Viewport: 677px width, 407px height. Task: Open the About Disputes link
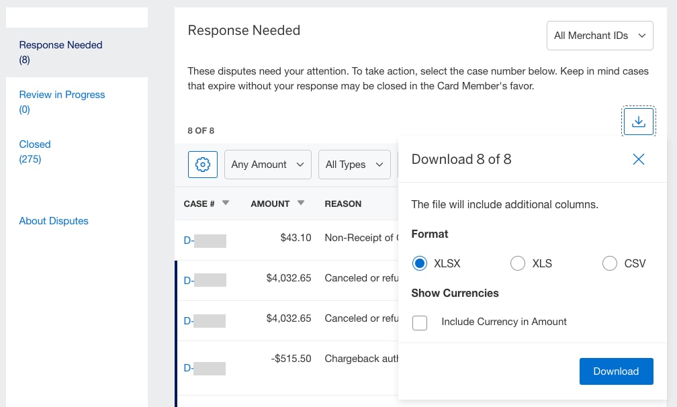click(54, 220)
